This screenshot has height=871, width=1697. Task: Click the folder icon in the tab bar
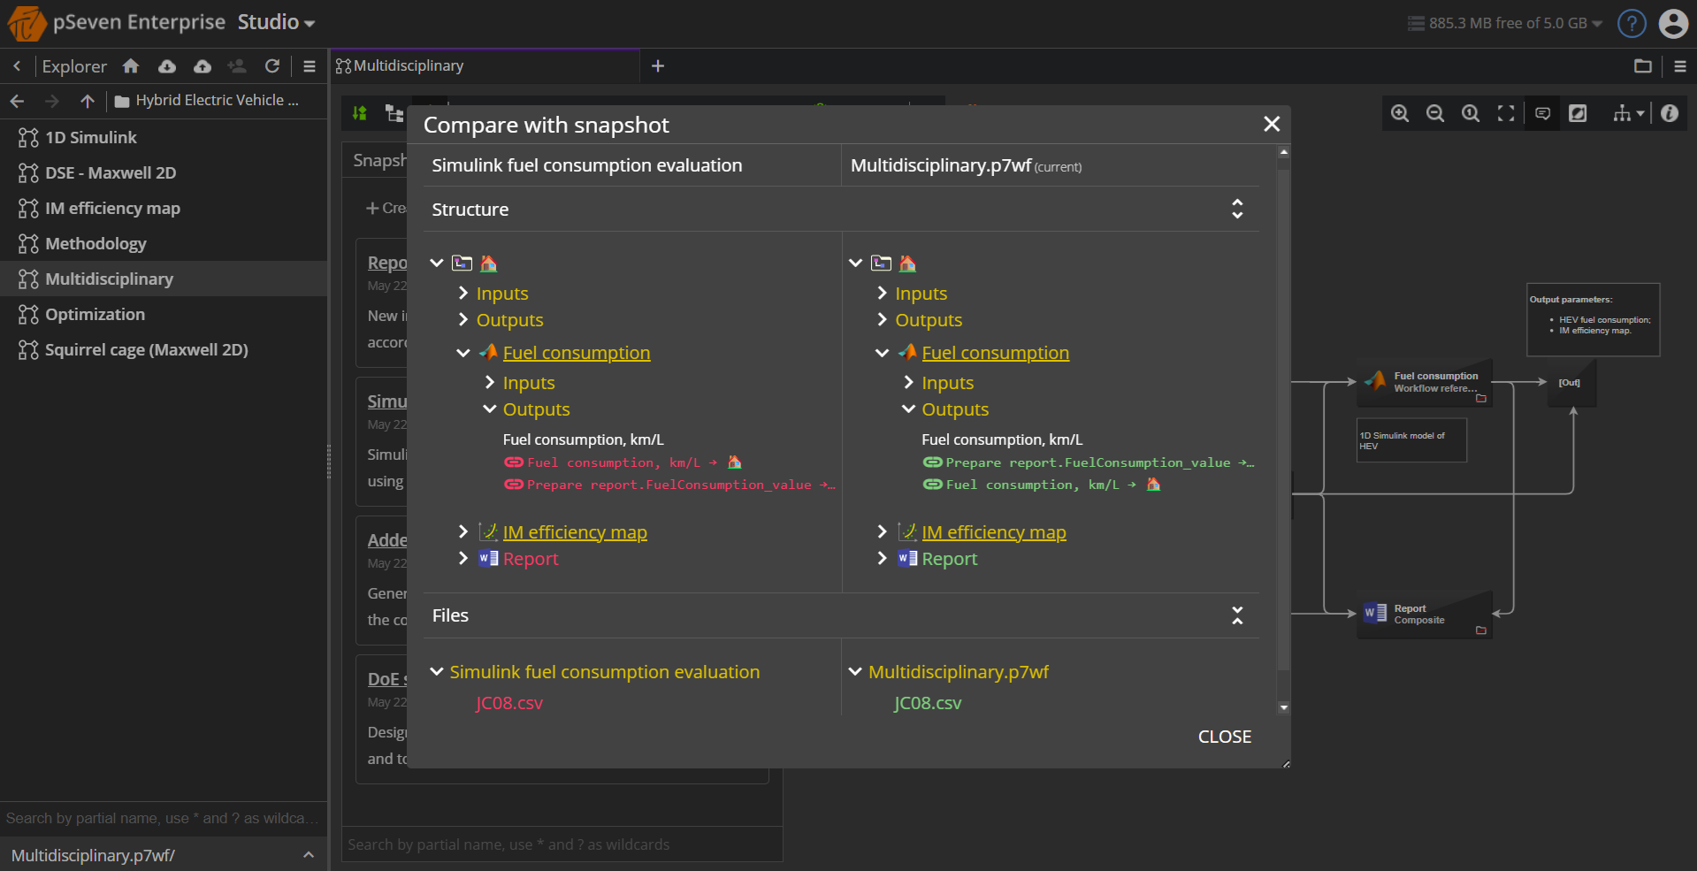point(1643,66)
